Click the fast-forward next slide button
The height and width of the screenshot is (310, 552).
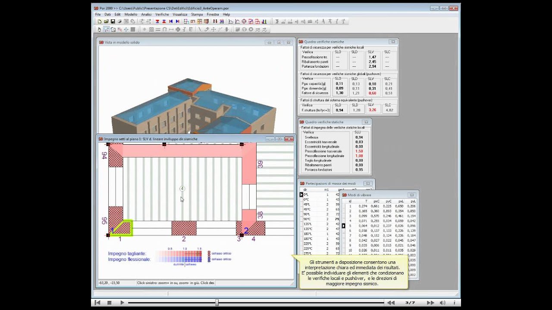pyautogui.click(x=430, y=303)
